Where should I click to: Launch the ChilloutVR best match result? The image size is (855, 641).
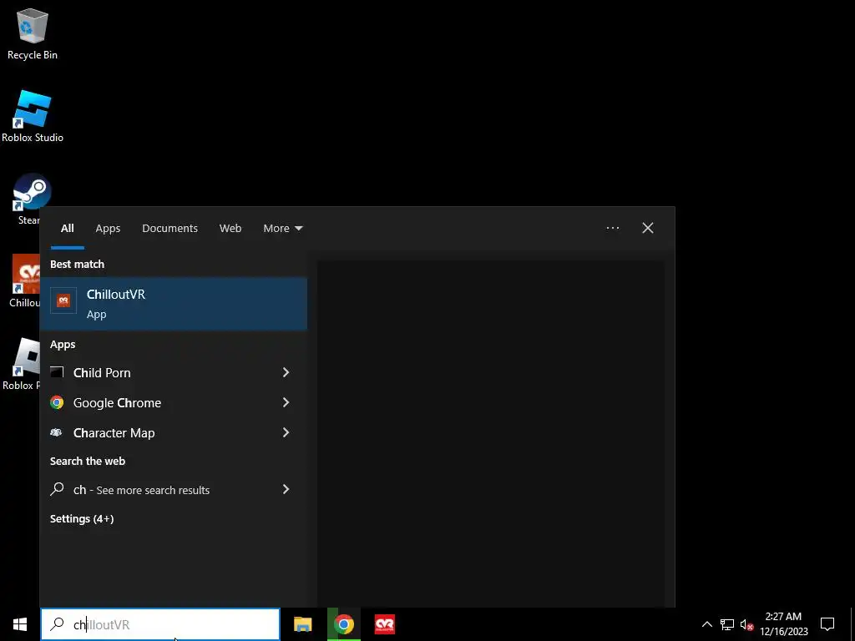pyautogui.click(x=174, y=304)
